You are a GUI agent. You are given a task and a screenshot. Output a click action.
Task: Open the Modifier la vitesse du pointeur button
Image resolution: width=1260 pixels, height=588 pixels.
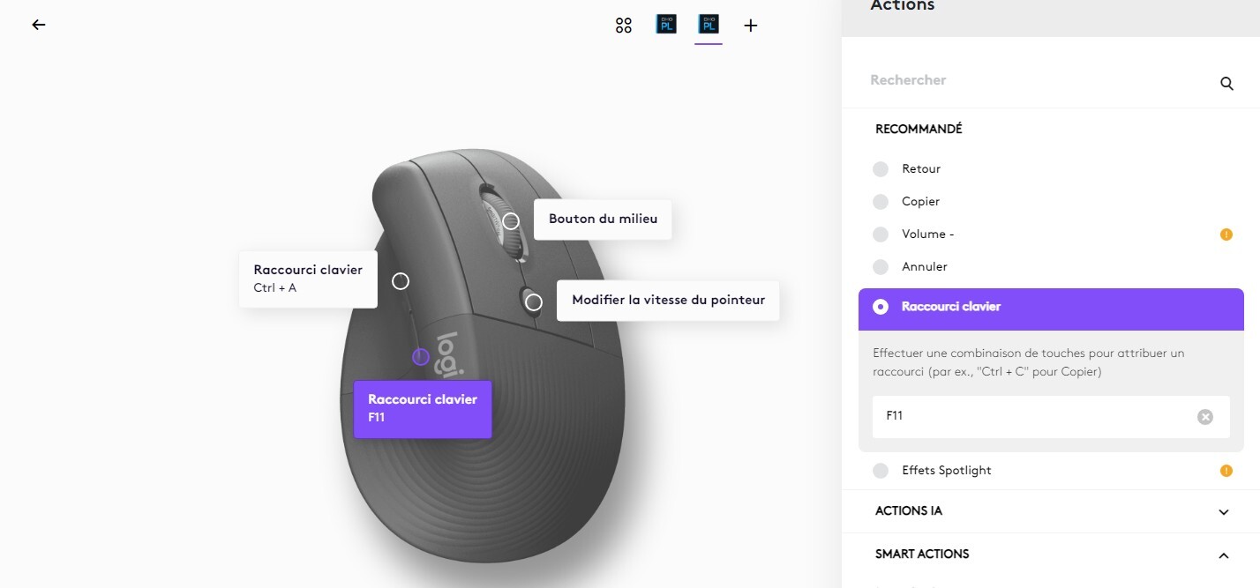coord(668,300)
